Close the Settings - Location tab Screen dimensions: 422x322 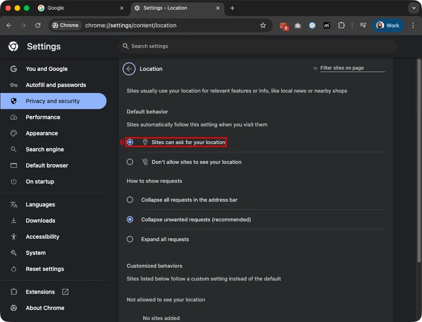[x=218, y=8]
